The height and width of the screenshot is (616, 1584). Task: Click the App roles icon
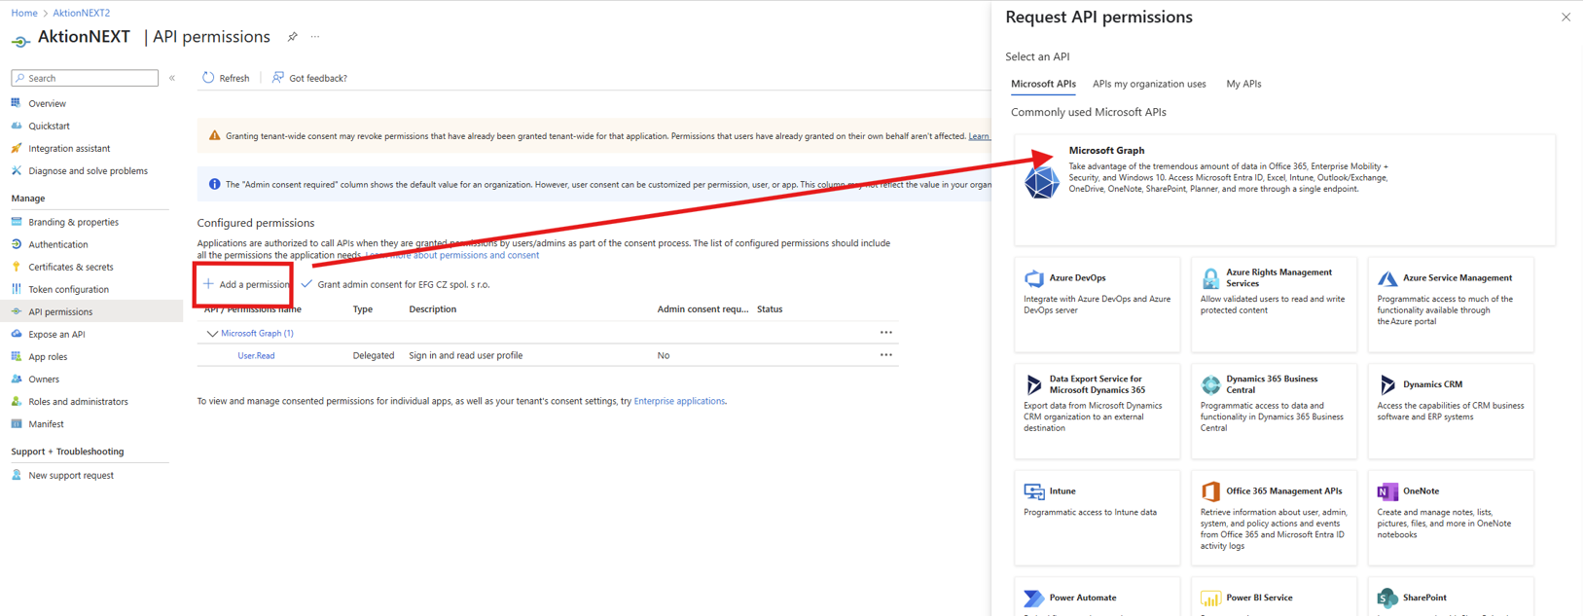[17, 356]
